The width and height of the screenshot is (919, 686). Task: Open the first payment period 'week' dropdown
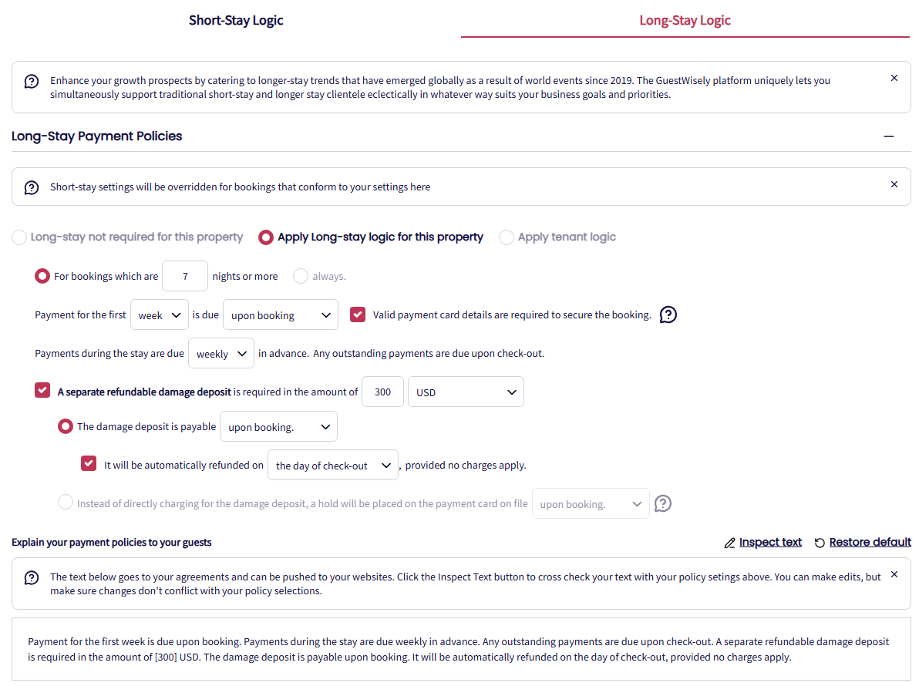coord(160,314)
